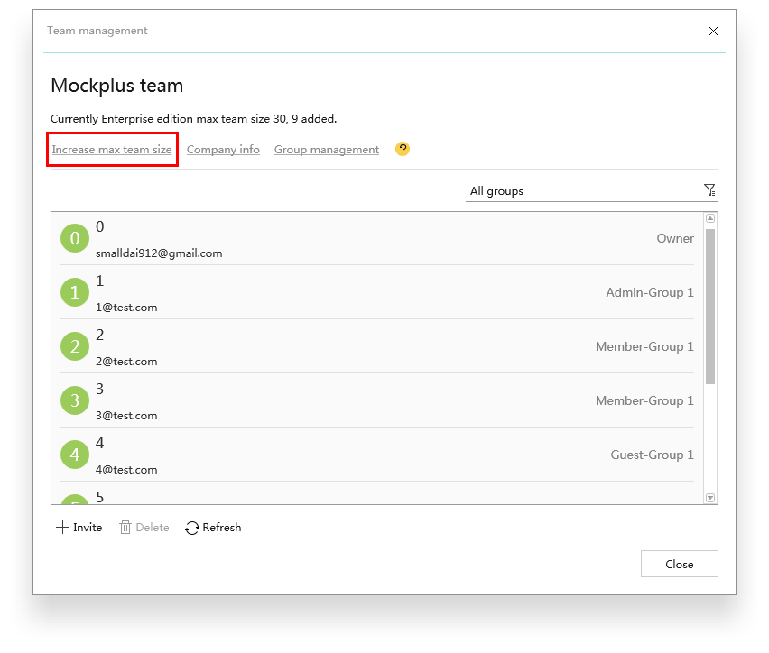769x653 pixels.
Task: Click the scrollbar up arrow in member list
Action: pos(710,218)
